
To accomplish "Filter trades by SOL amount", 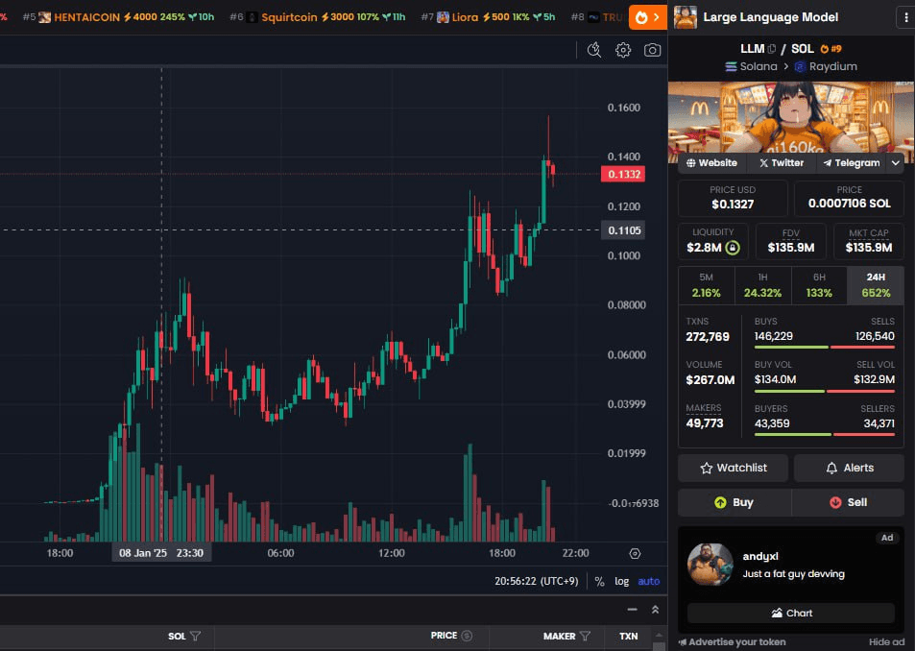I will [196, 637].
